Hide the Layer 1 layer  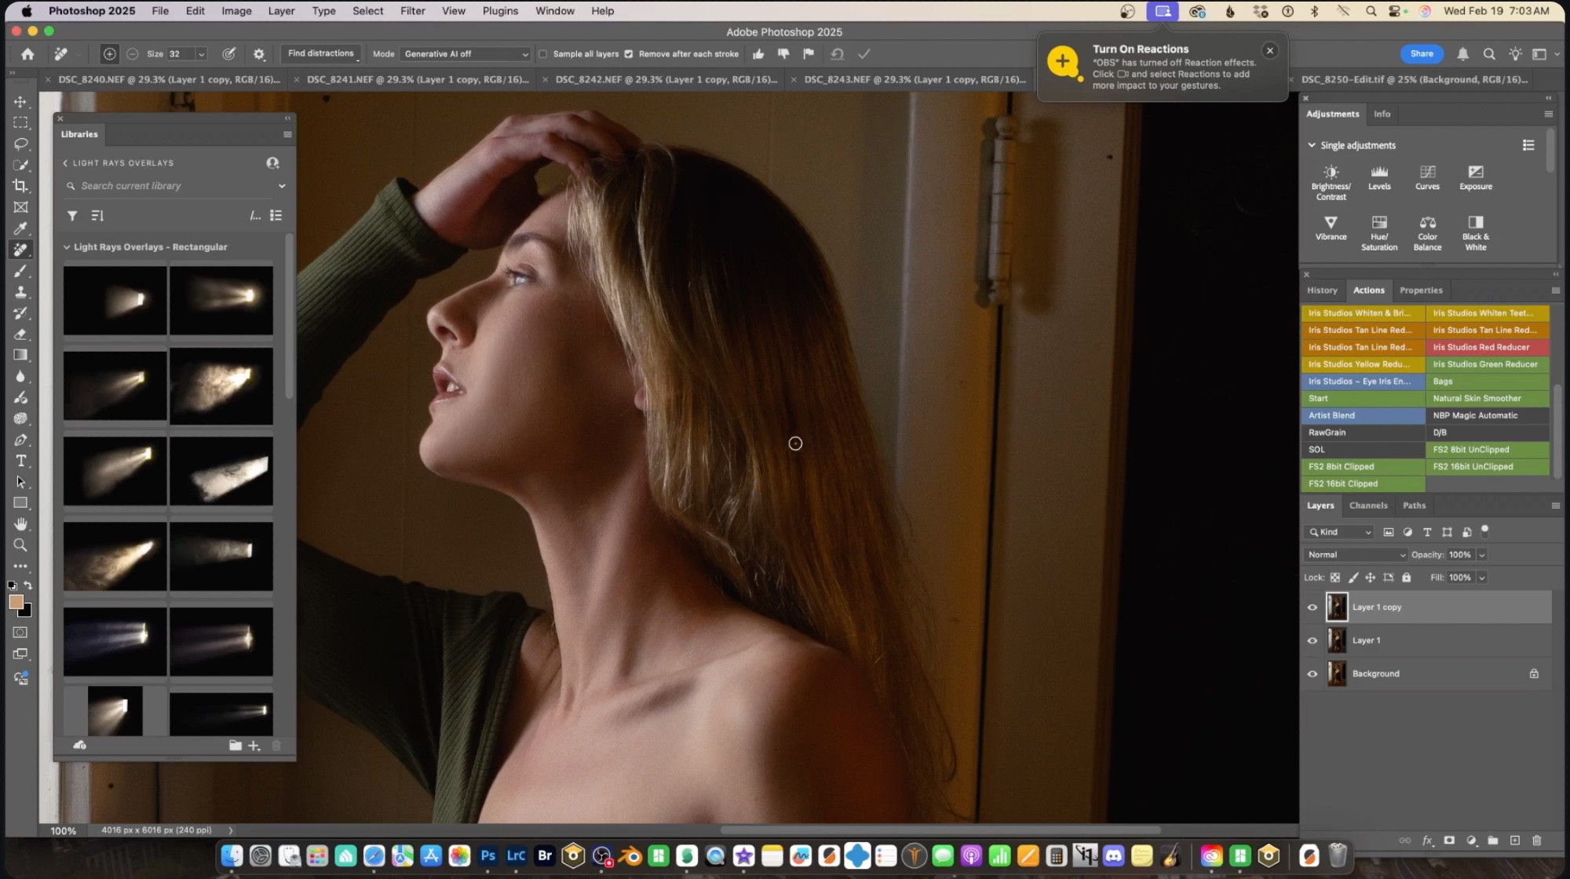coord(1312,640)
